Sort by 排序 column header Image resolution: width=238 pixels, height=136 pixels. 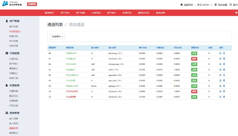tap(210, 48)
